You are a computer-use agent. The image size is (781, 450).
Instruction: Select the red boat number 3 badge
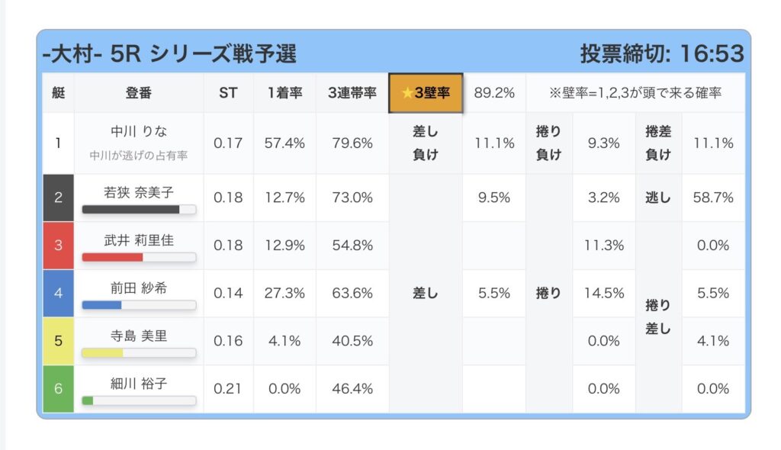point(58,246)
